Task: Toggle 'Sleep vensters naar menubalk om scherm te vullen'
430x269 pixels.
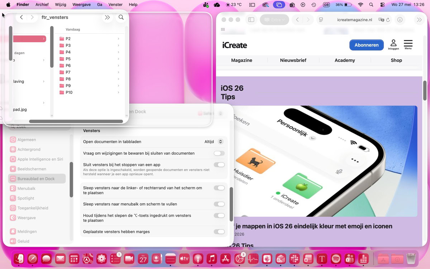Action: click(x=219, y=204)
